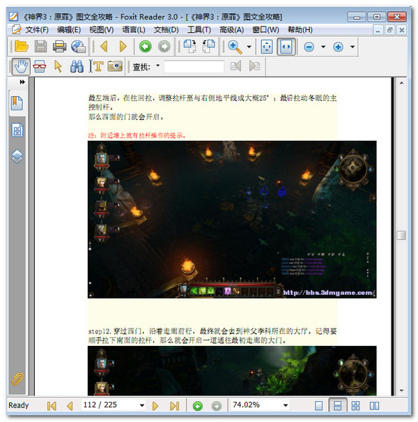Open the zoom in dropdown arrow
This screenshot has height=422, width=418.
(353, 47)
